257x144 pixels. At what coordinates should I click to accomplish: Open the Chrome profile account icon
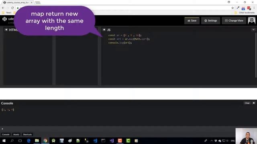(229, 2)
